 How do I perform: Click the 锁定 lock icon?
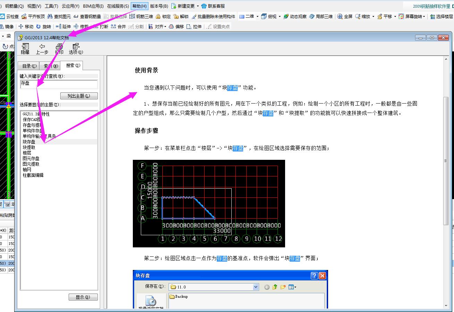click(x=158, y=16)
